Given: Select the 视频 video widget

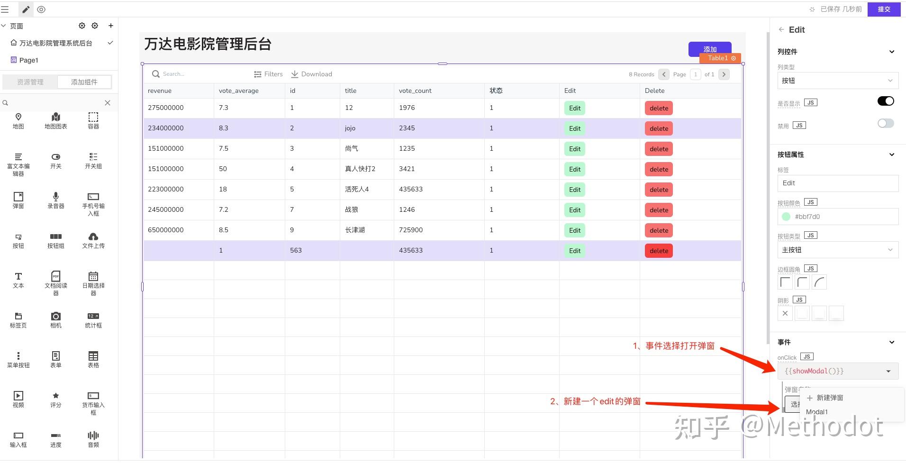Looking at the screenshot, I should (x=18, y=400).
